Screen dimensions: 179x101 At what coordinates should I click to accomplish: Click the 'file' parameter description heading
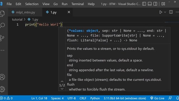click(69, 75)
